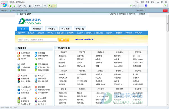Switch to the 软件分类 tab

37,29
